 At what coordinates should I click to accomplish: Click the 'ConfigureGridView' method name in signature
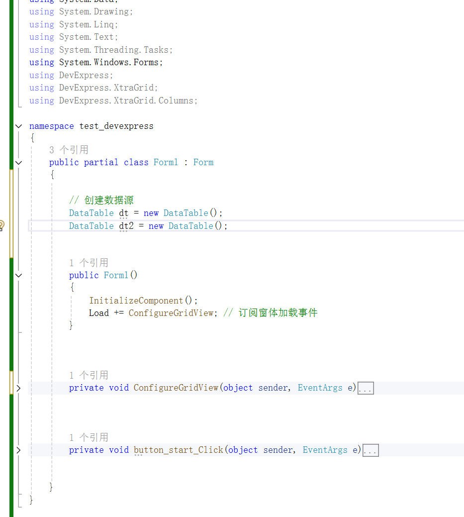click(x=176, y=388)
